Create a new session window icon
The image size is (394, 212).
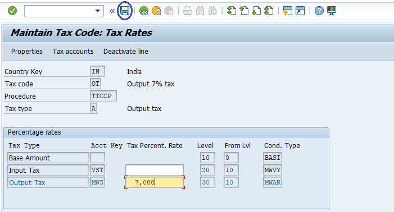[287, 11]
